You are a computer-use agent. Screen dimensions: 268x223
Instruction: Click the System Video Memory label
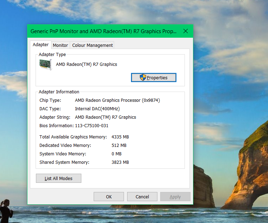pos(63,154)
